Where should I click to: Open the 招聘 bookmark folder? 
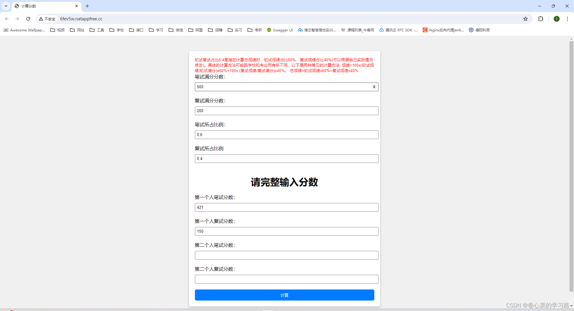(215, 30)
